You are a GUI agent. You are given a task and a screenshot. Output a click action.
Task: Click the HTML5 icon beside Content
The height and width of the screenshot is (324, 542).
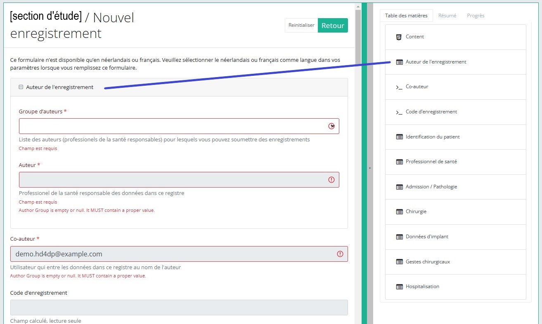399,37
